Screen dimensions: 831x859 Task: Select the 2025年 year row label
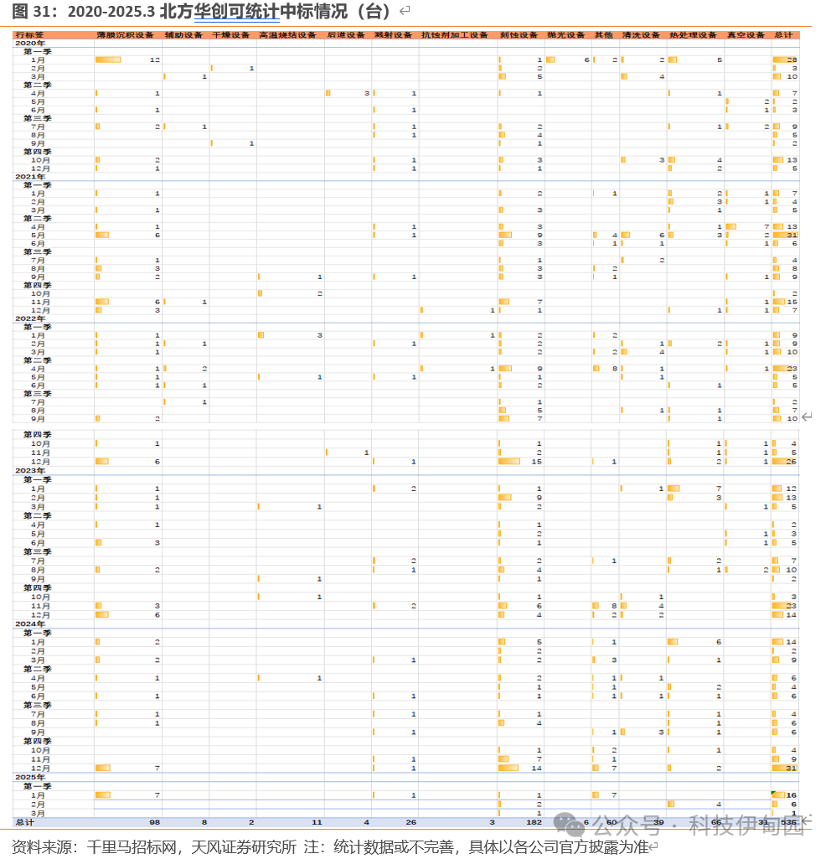coord(30,778)
